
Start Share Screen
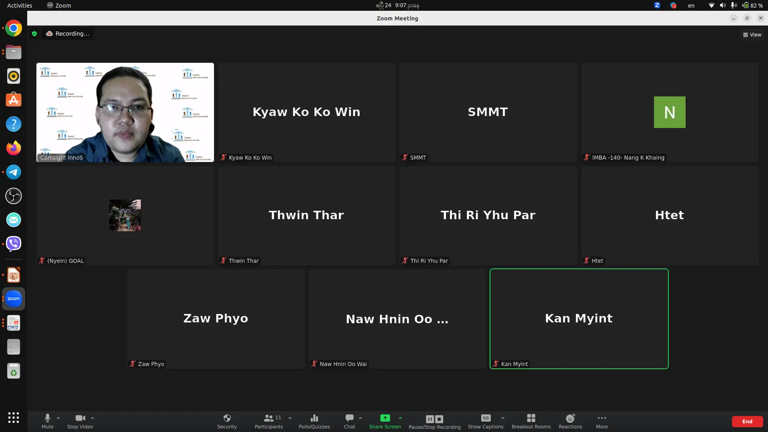click(385, 421)
